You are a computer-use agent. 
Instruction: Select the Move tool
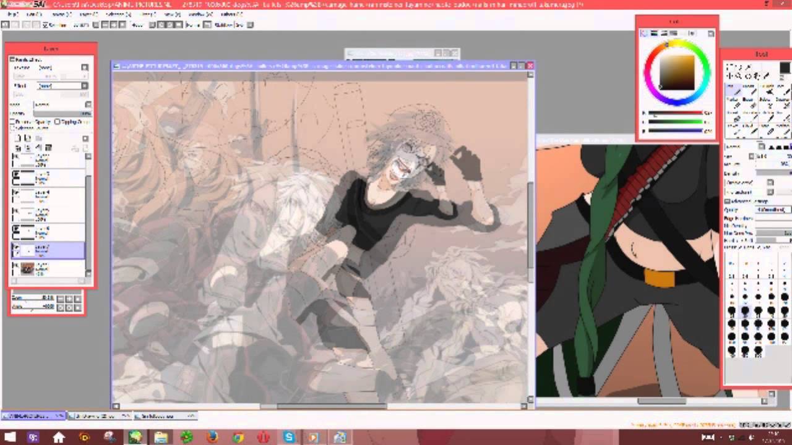coord(729,75)
